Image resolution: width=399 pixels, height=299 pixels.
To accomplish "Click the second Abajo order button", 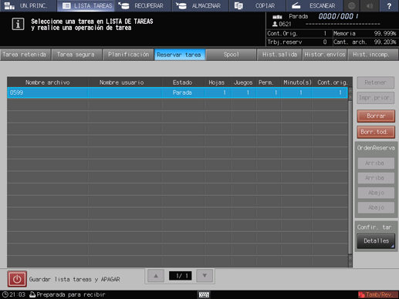I will click(x=376, y=207).
